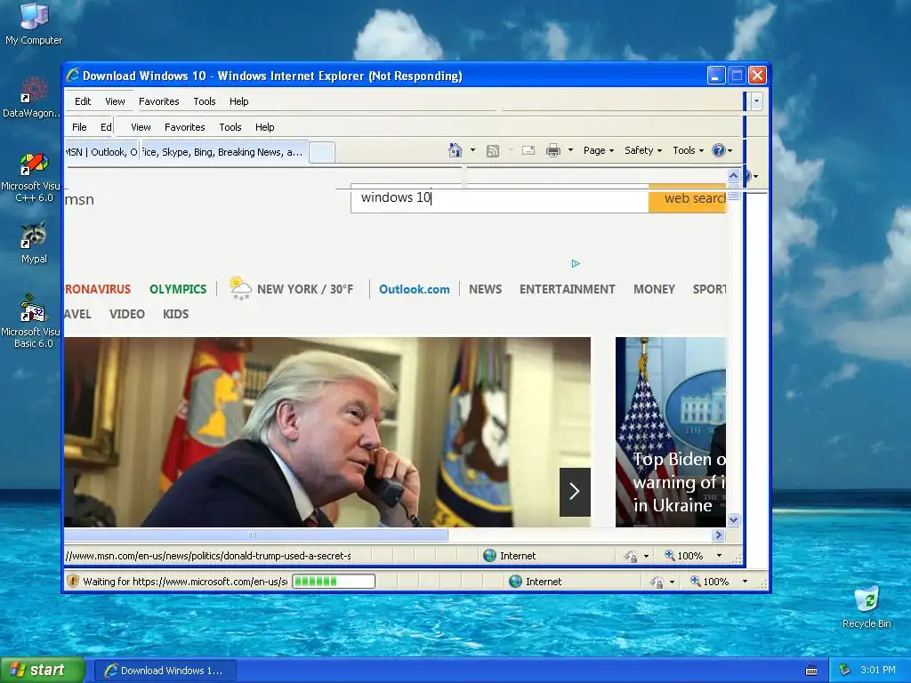Screen dimensions: 911x683
Task: Expand the dropdown arrow beside the Edit menu row
Action: coord(756,101)
